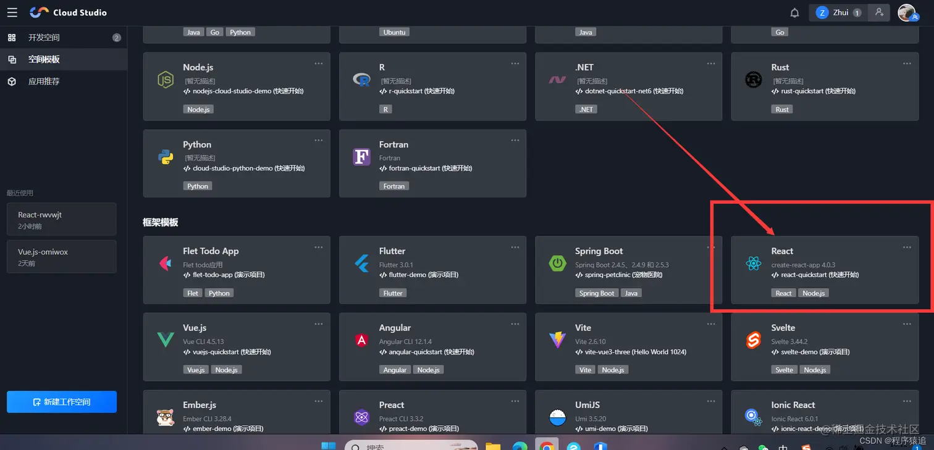Click the Chrome taskbar icon

tap(546, 446)
